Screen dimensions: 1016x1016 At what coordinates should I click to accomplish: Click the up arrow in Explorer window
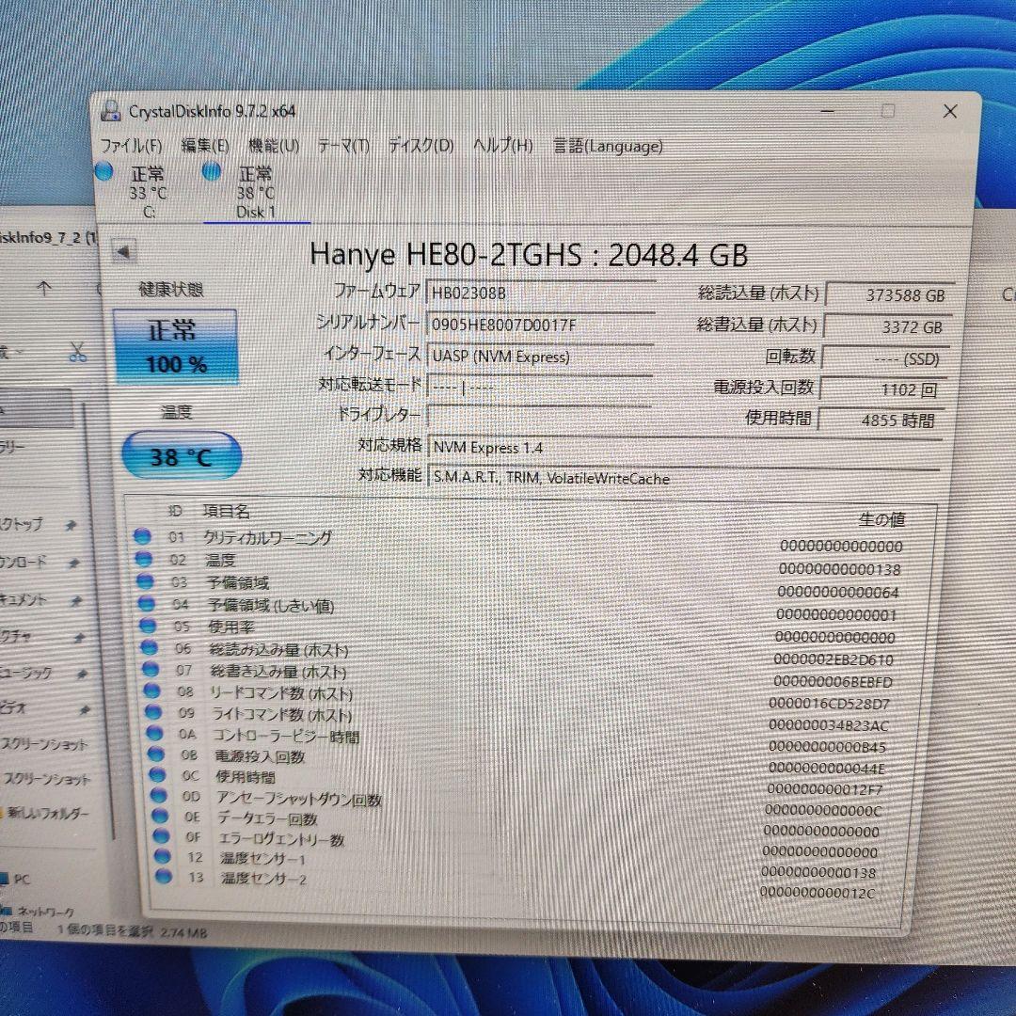pos(43,288)
